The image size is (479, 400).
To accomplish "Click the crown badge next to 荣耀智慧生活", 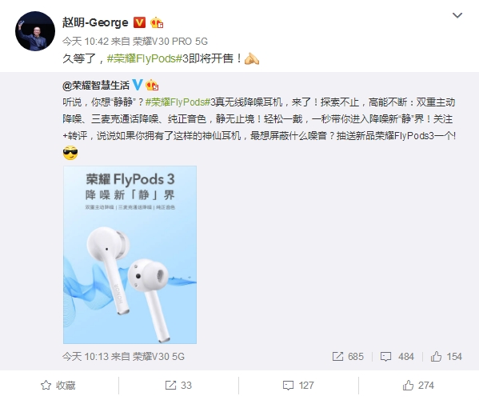I will (x=152, y=85).
